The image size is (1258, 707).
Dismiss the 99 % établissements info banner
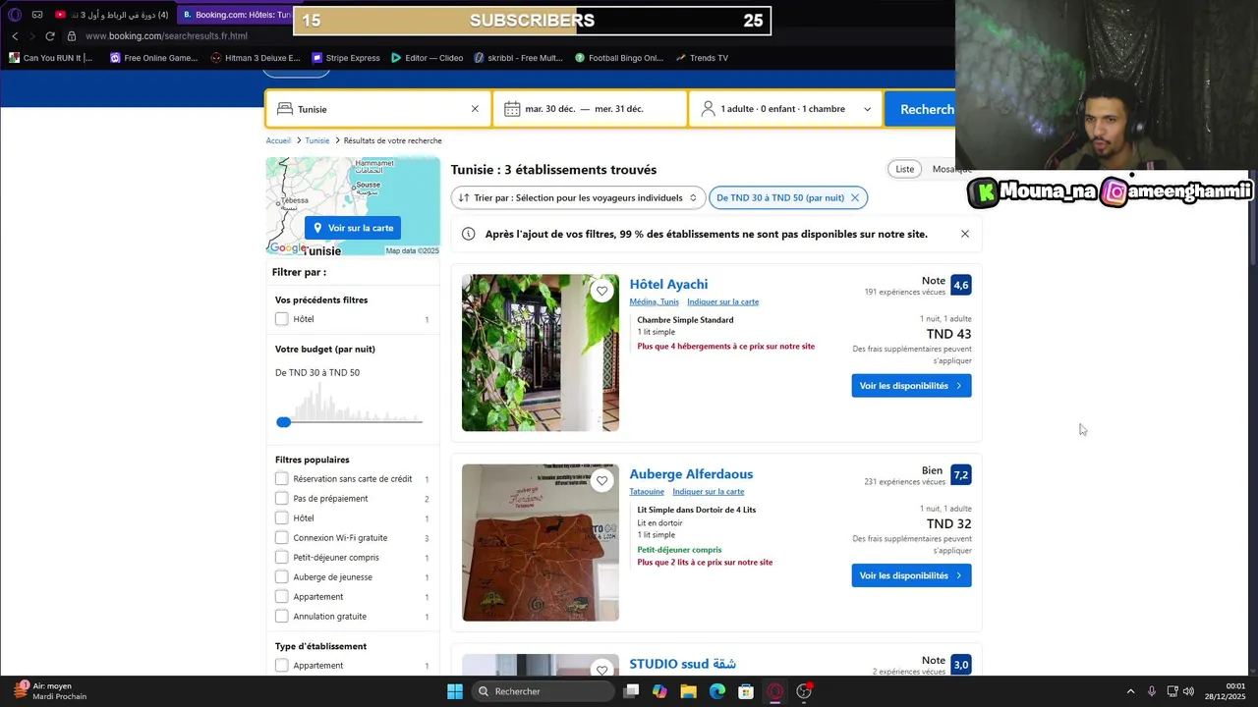coord(965,234)
